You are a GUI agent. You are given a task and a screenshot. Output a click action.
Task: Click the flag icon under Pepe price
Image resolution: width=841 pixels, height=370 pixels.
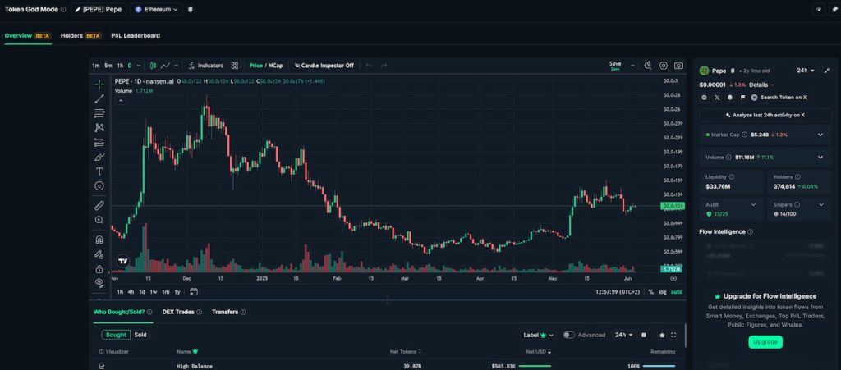pyautogui.click(x=742, y=98)
